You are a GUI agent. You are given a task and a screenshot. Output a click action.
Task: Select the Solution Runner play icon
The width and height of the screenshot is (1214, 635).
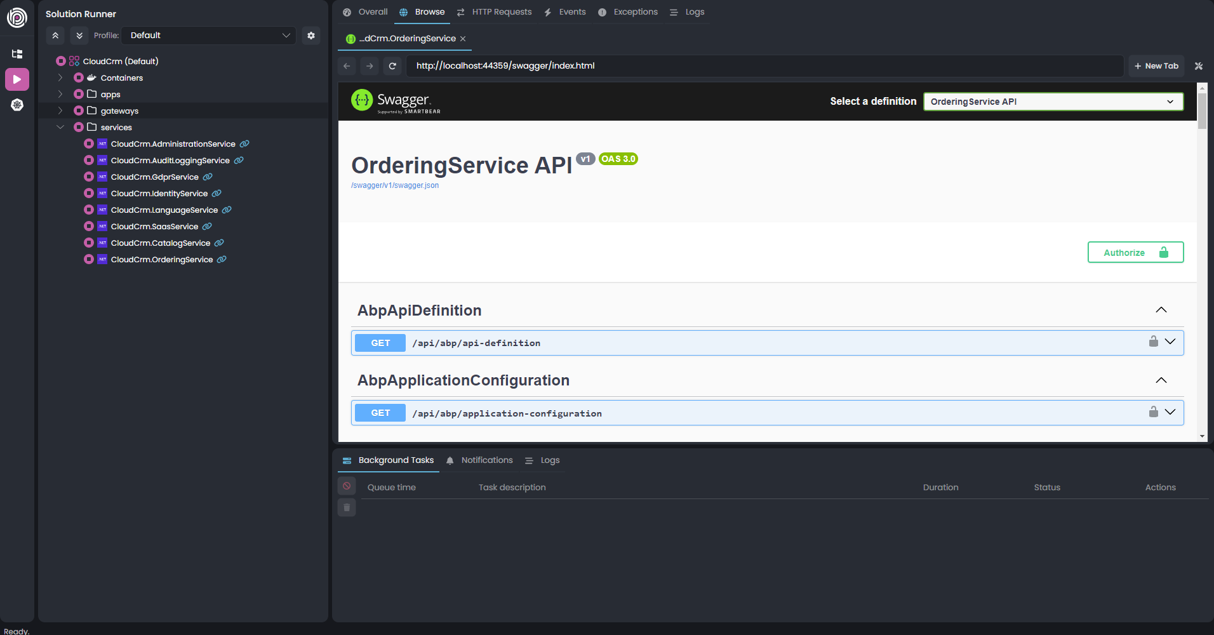point(17,79)
